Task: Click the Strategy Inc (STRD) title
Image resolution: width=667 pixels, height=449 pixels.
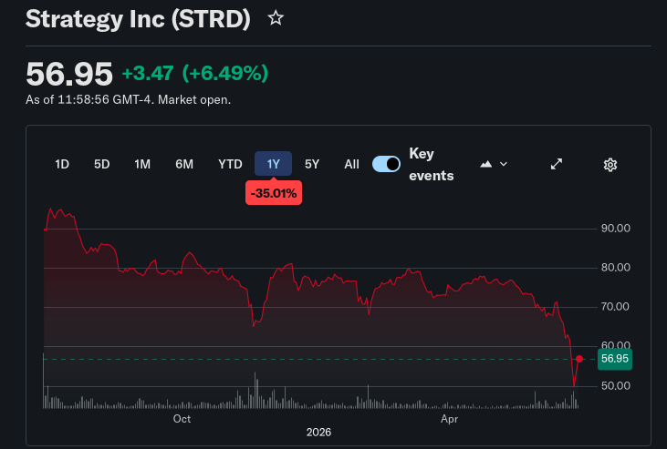Action: [138, 19]
